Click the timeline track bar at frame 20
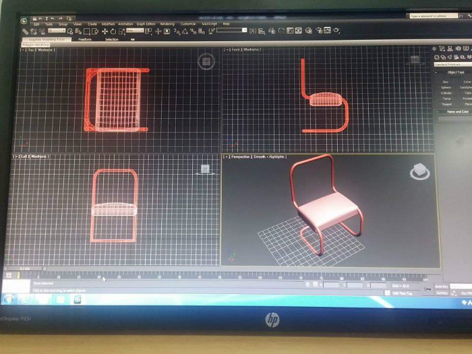 click(x=98, y=276)
